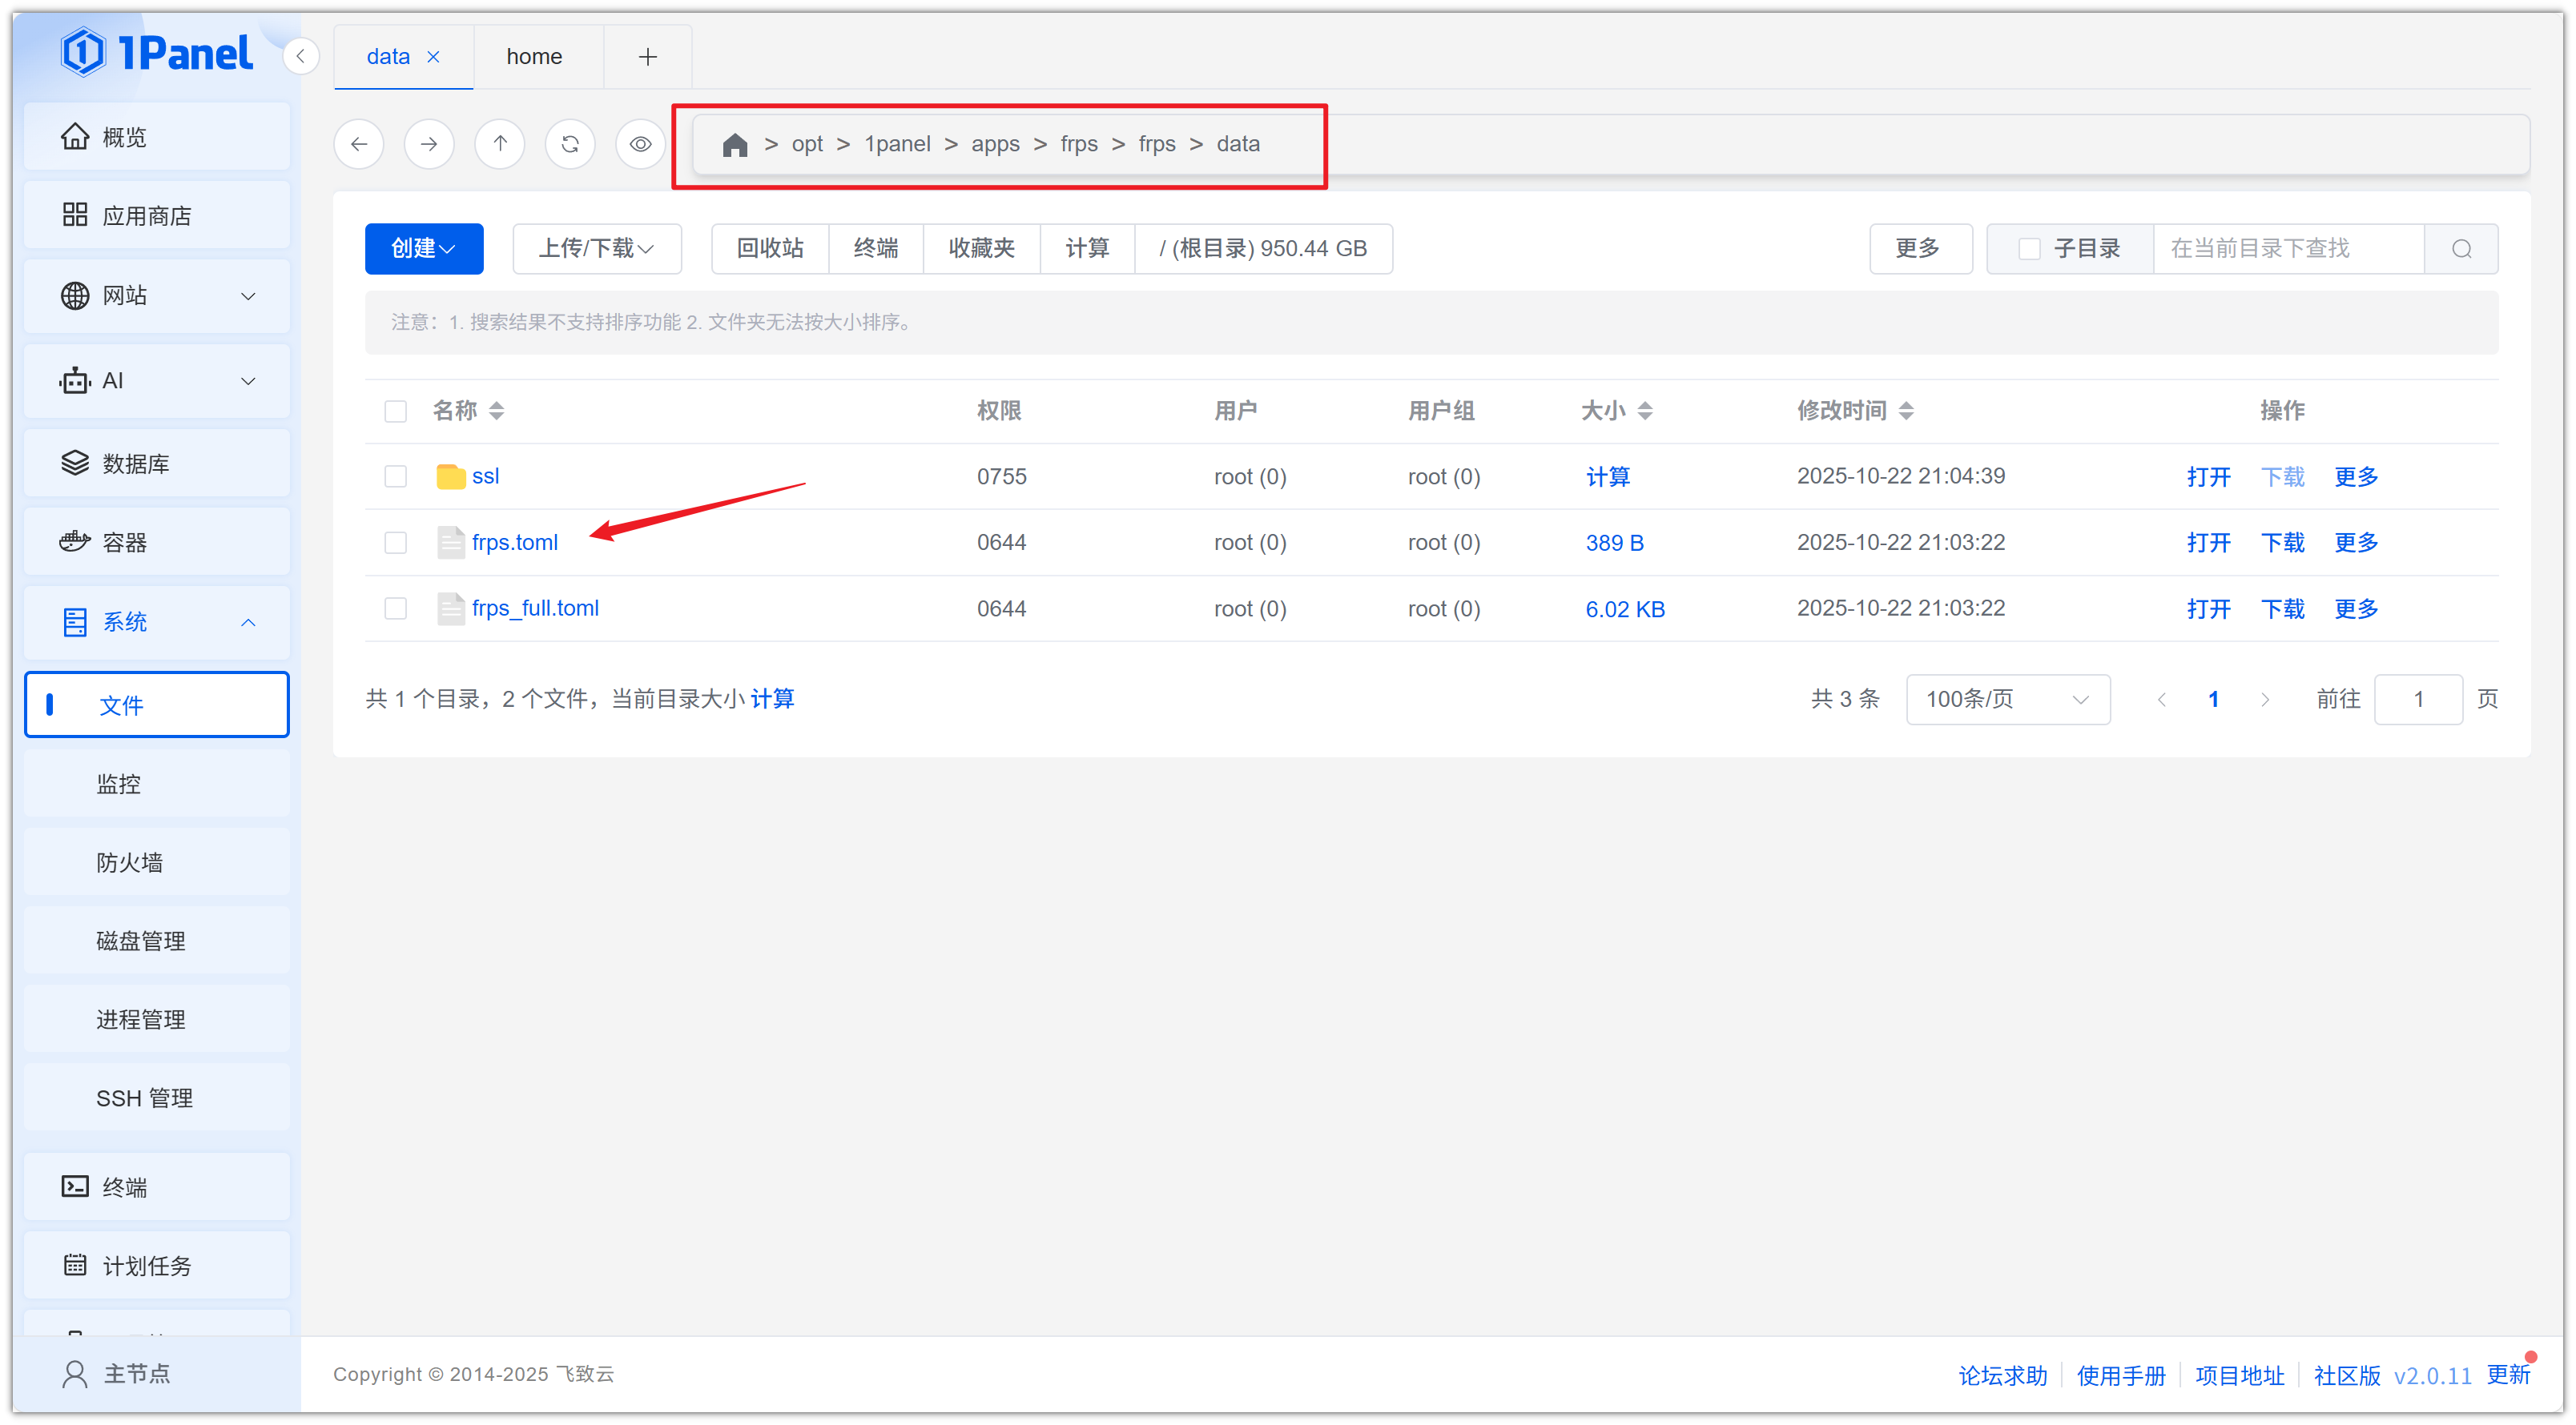2576x1425 pixels.
Task: Open 防火墙 in the sidebar
Action: (129, 862)
